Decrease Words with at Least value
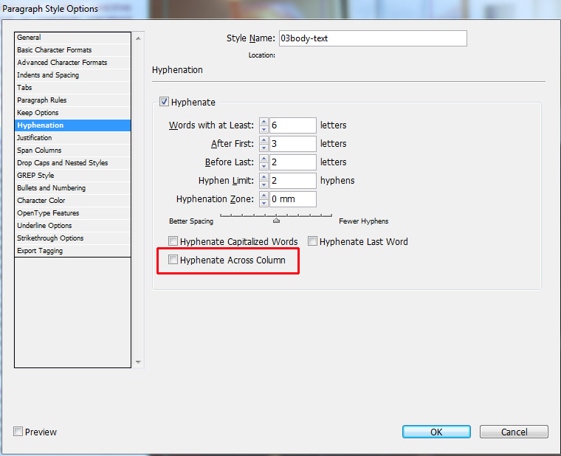 [264, 129]
